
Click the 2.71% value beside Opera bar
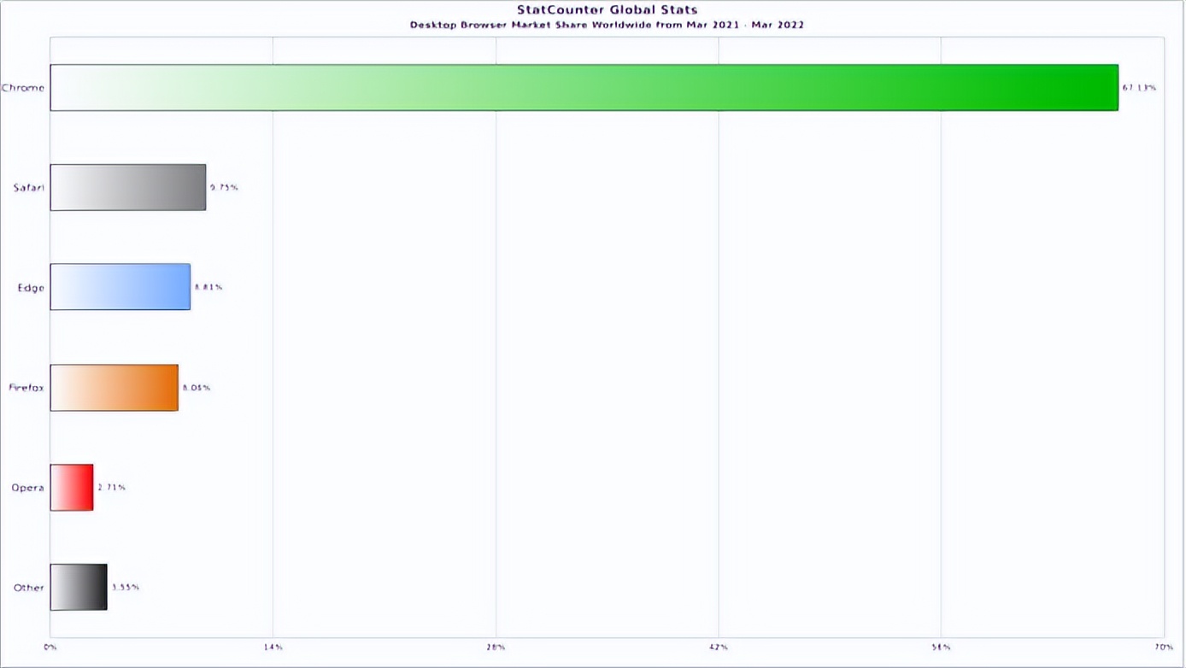[x=111, y=488]
